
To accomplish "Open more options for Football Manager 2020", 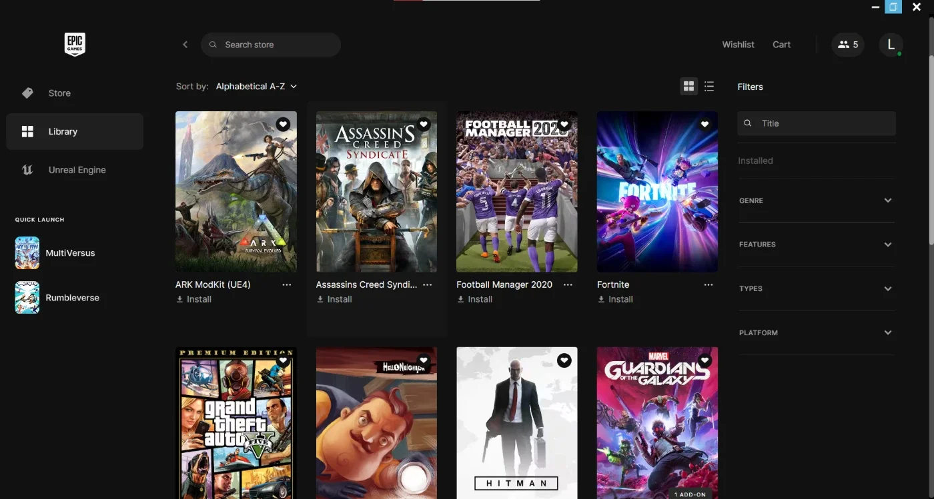I will tap(568, 284).
